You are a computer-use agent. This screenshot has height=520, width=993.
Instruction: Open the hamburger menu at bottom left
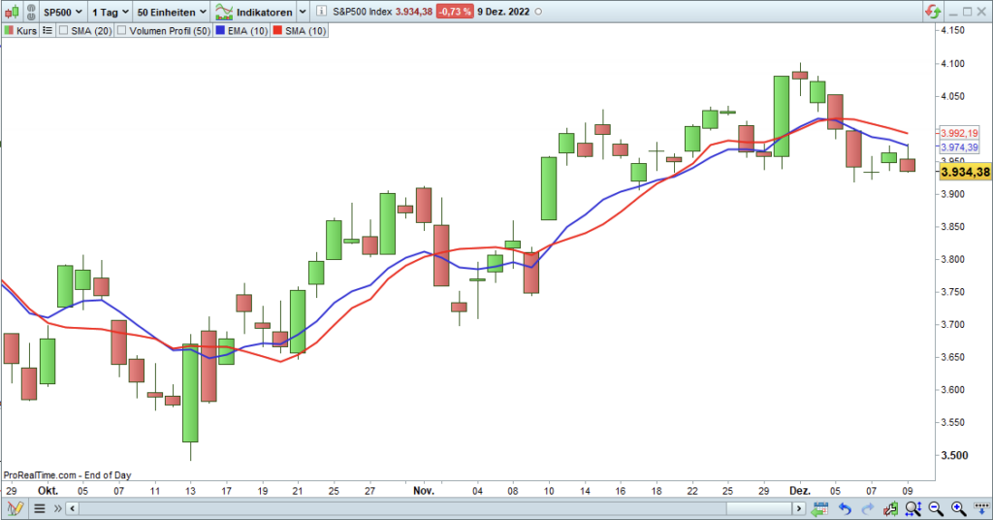click(40, 508)
